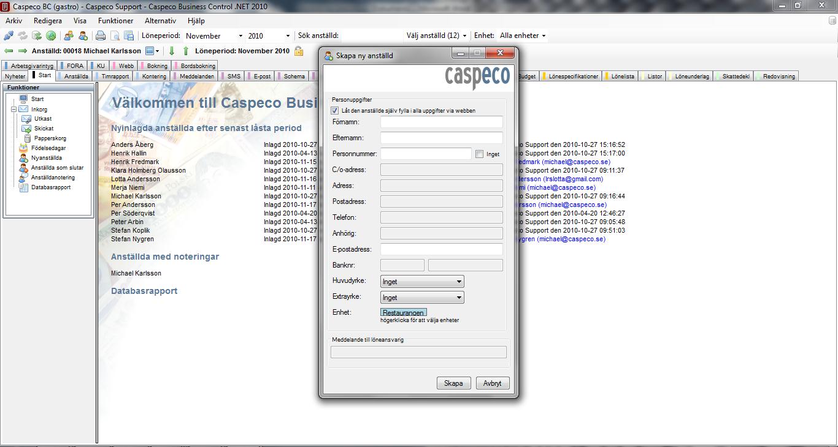Click Michael Karlsson under Anställda med noteringar
838x447 pixels.
point(136,273)
